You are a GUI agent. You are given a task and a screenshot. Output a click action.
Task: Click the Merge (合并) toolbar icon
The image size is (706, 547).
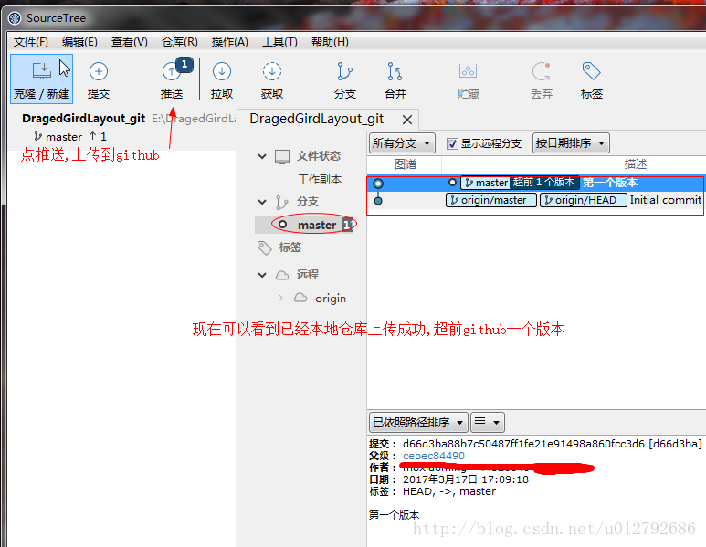coord(395,71)
